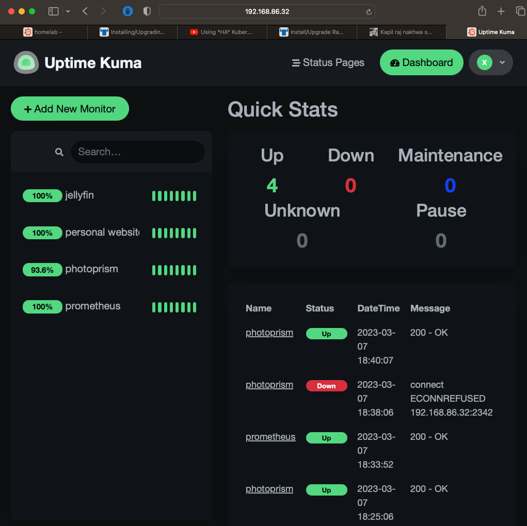This screenshot has width=527, height=526.
Task: Open photoprism link in the Down row
Action: click(x=269, y=385)
